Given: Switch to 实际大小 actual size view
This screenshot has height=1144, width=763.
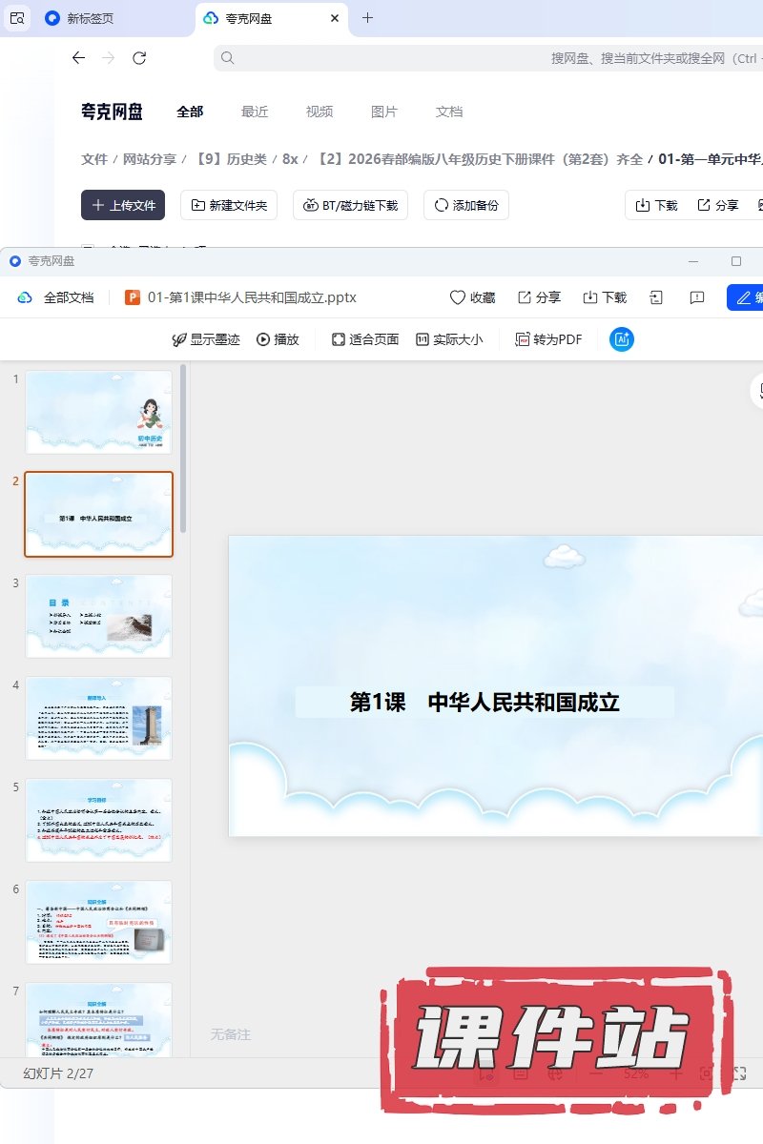Looking at the screenshot, I should tap(449, 339).
